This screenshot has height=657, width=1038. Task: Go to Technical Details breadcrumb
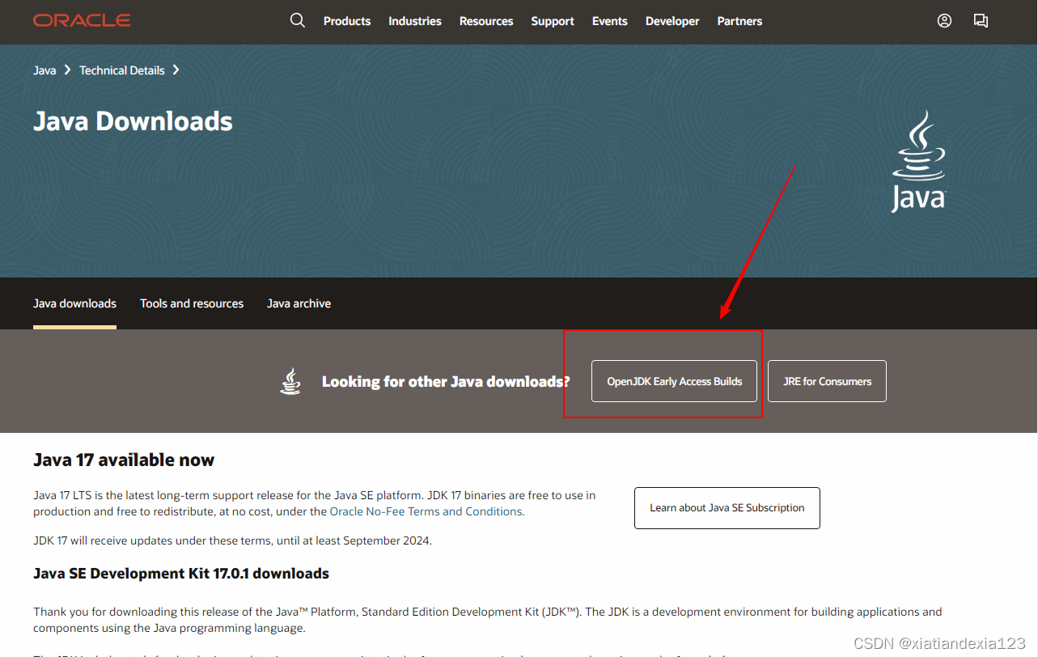click(x=122, y=70)
